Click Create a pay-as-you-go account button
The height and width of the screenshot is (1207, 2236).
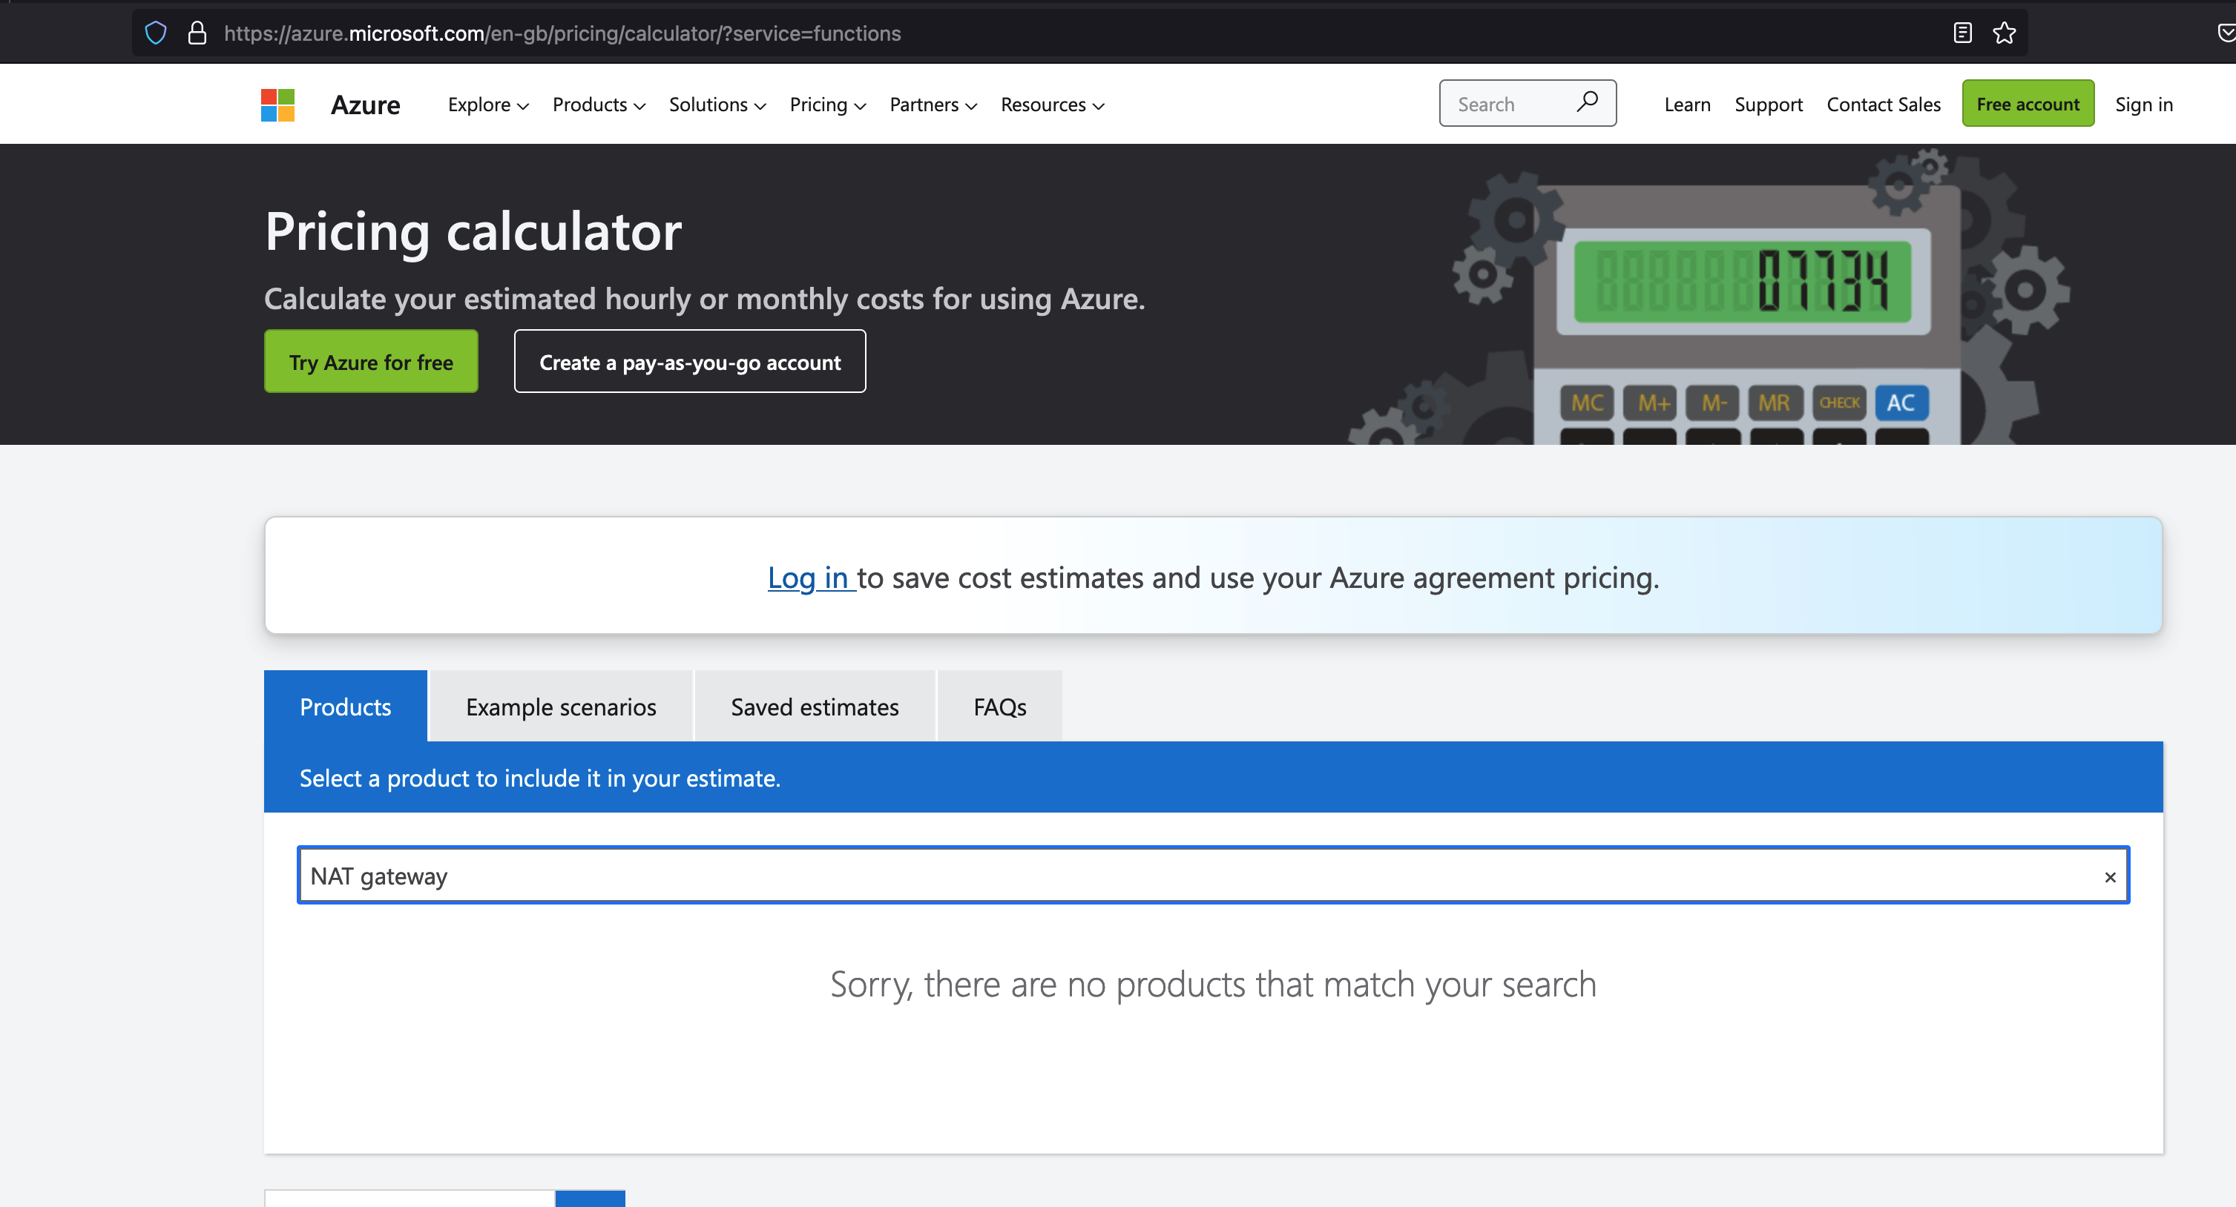pos(690,361)
